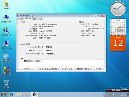This screenshot has width=129, height=97.
Task: Click the network status tray icon
Action: tap(111, 95)
